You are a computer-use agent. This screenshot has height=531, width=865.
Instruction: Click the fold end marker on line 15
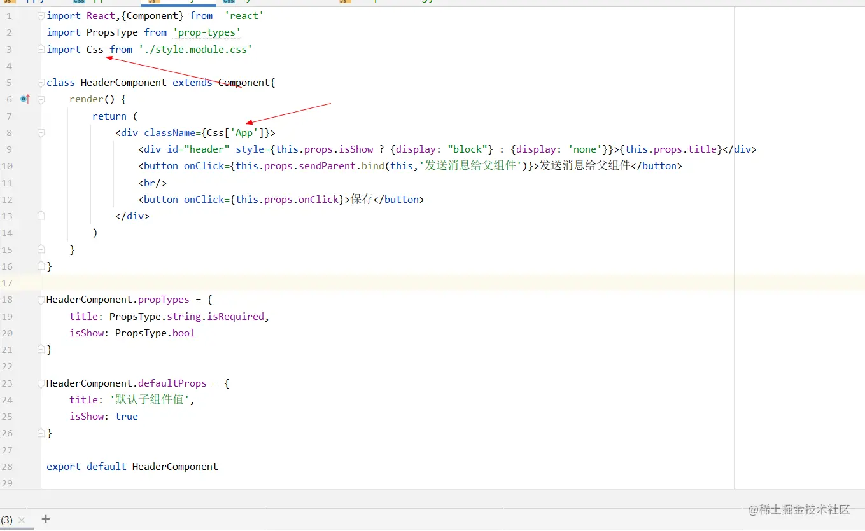click(41, 250)
